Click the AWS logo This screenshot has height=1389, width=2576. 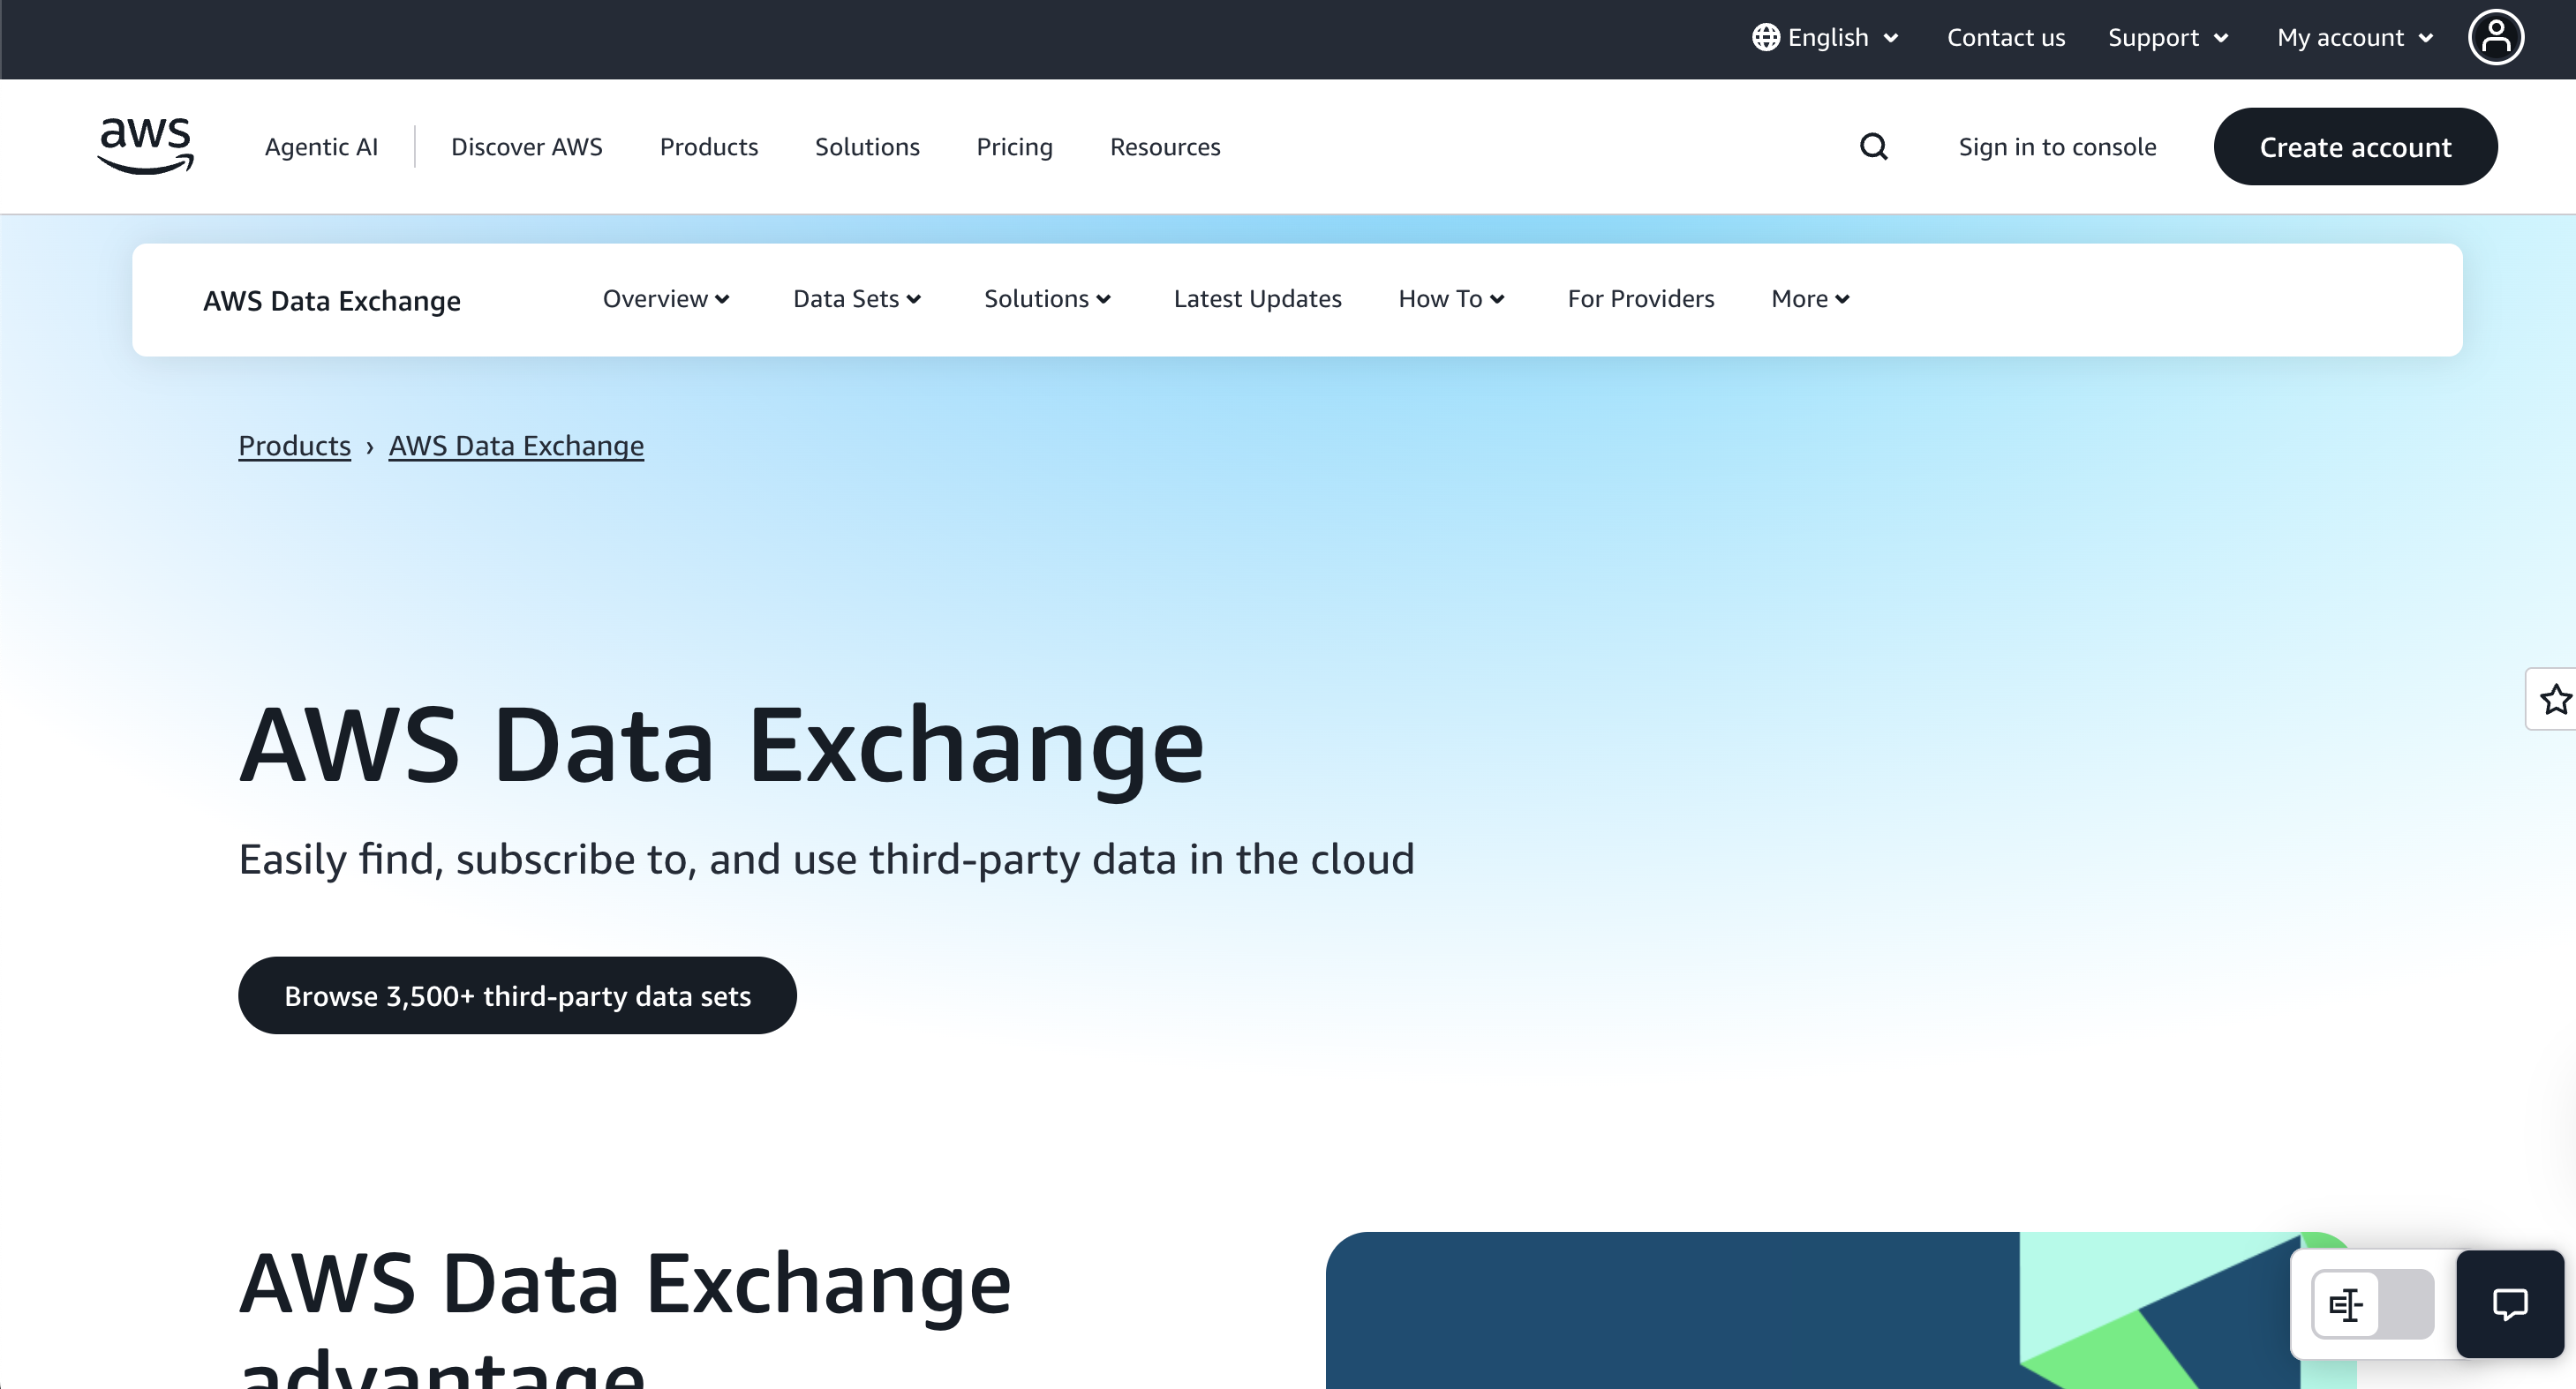coord(146,146)
